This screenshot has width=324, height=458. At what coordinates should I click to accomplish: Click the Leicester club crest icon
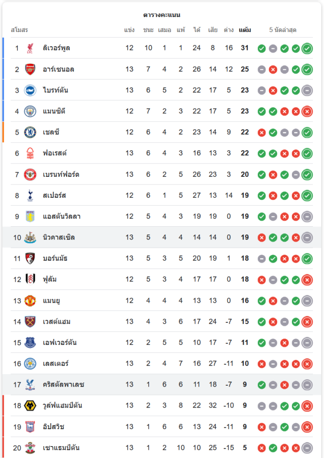[x=30, y=364]
